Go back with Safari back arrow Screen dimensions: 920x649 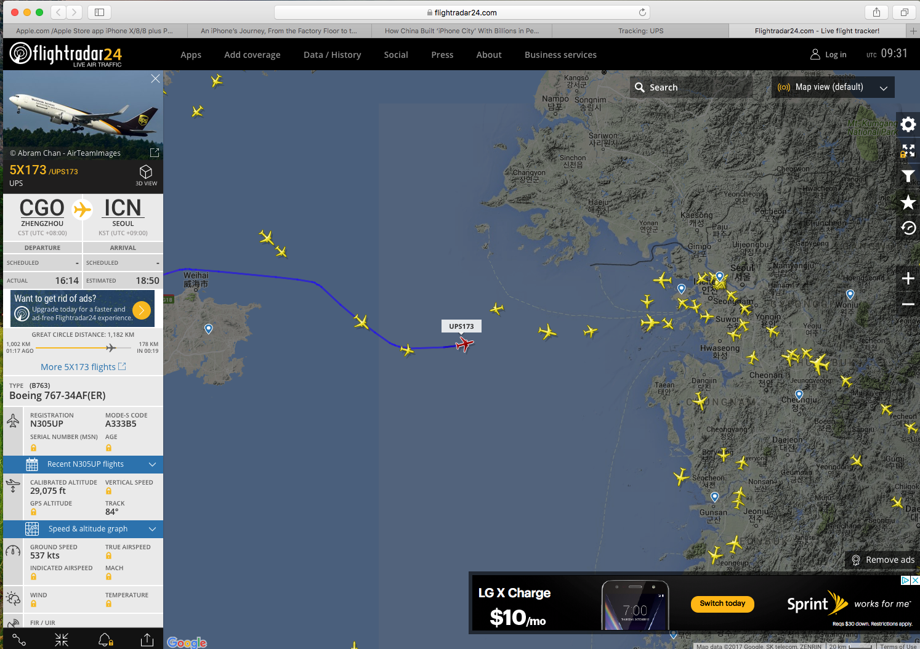click(x=59, y=12)
